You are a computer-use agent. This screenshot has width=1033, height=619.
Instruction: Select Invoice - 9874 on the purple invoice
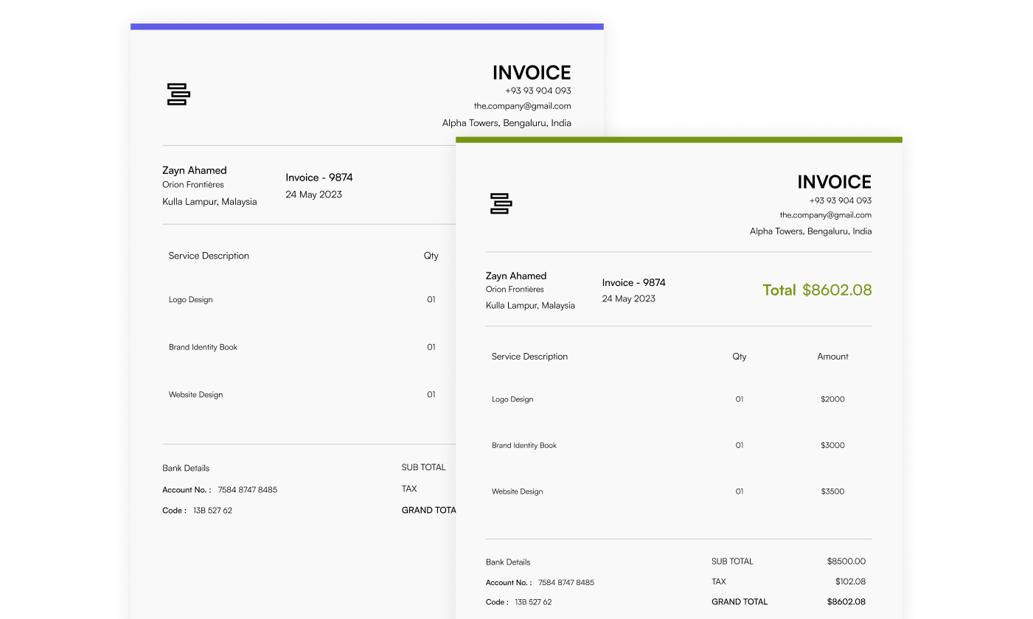point(319,178)
